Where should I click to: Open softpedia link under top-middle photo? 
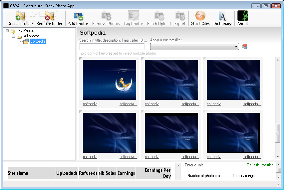(152, 104)
